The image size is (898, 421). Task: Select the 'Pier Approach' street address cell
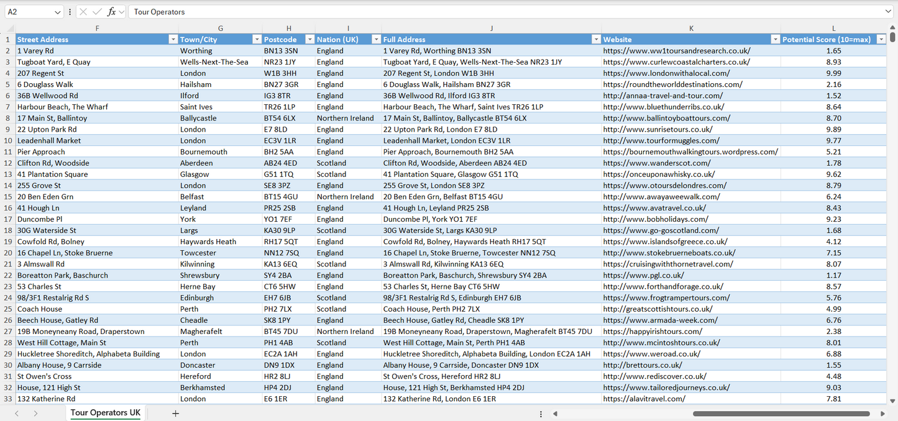97,152
